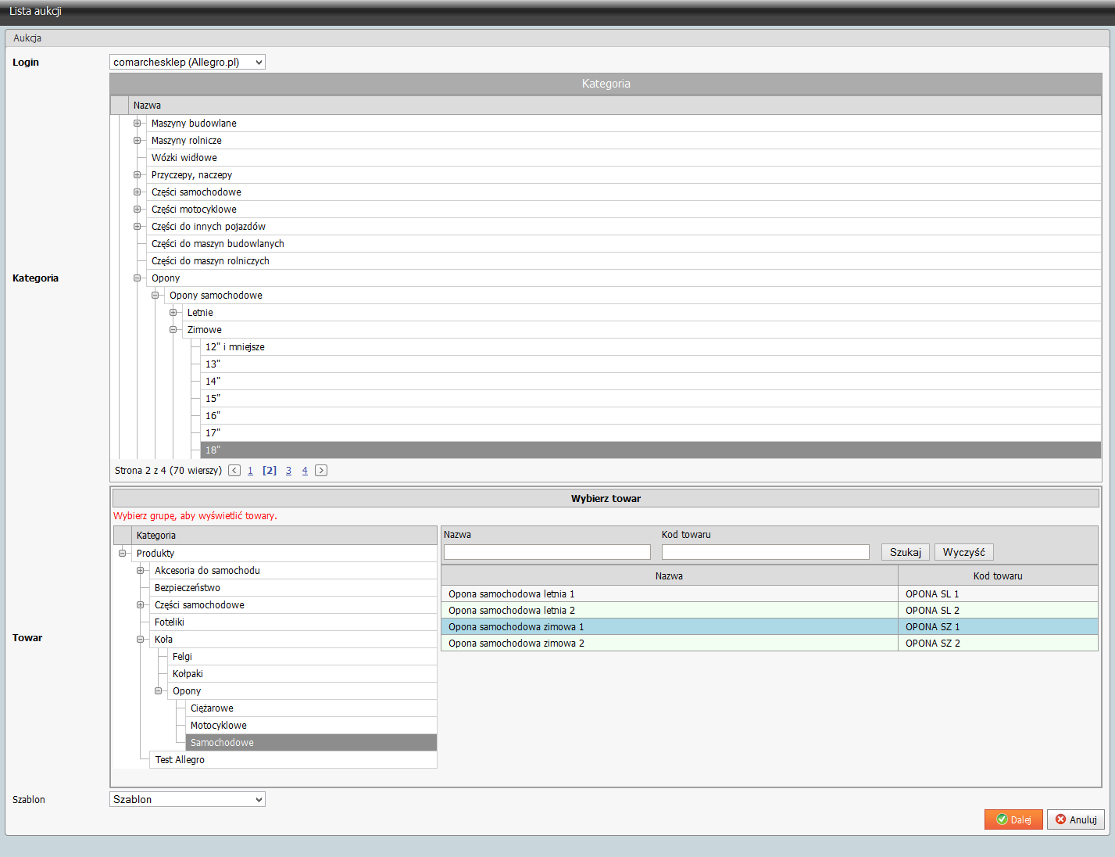Viewport: 1115px width, 857px height.
Task: Collapse the Opony node in Allegro category tree
Action: tap(138, 278)
